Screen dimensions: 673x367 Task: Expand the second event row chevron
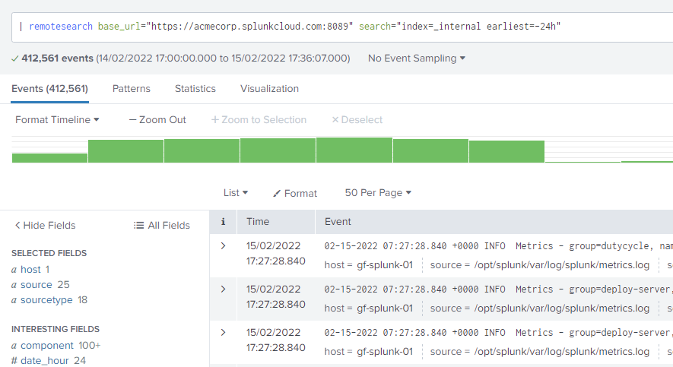point(223,289)
